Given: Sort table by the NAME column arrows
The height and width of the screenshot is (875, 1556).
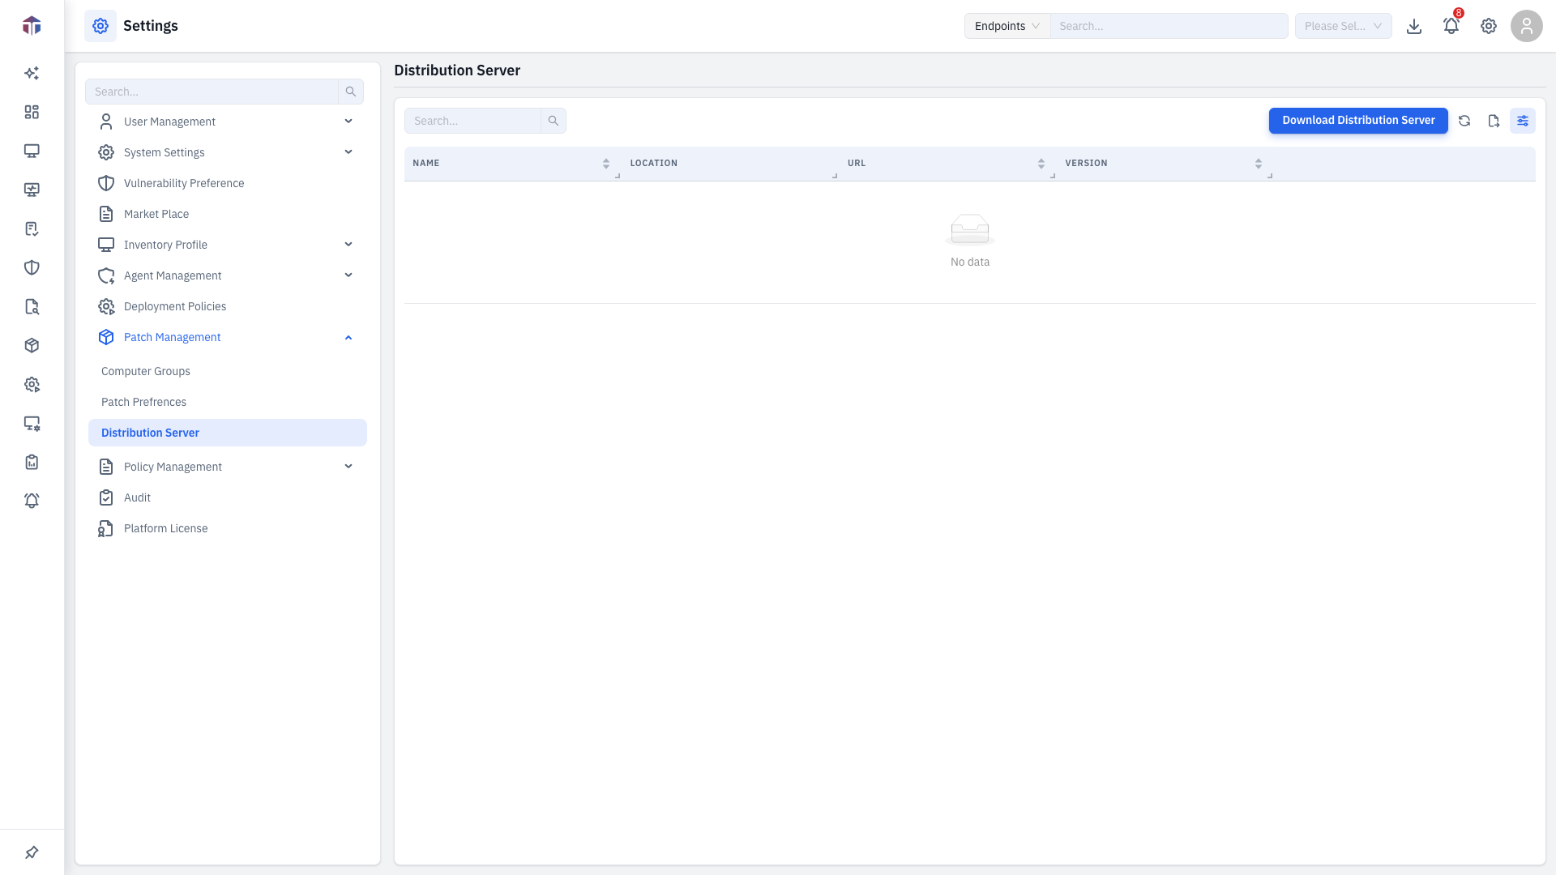Looking at the screenshot, I should [606, 164].
